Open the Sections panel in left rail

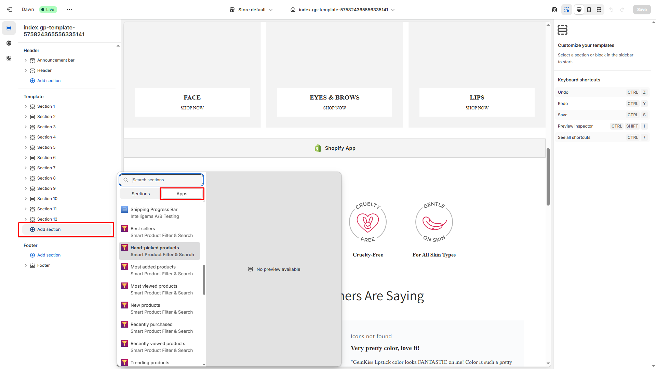pos(9,28)
